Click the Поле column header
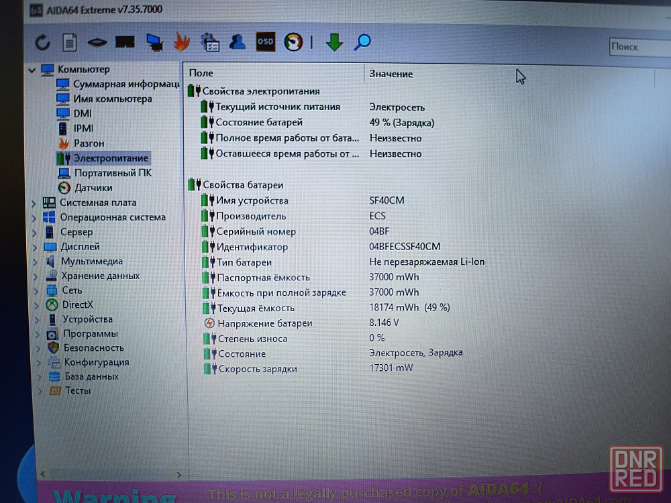Viewport: 671px width, 503px height. [x=201, y=73]
